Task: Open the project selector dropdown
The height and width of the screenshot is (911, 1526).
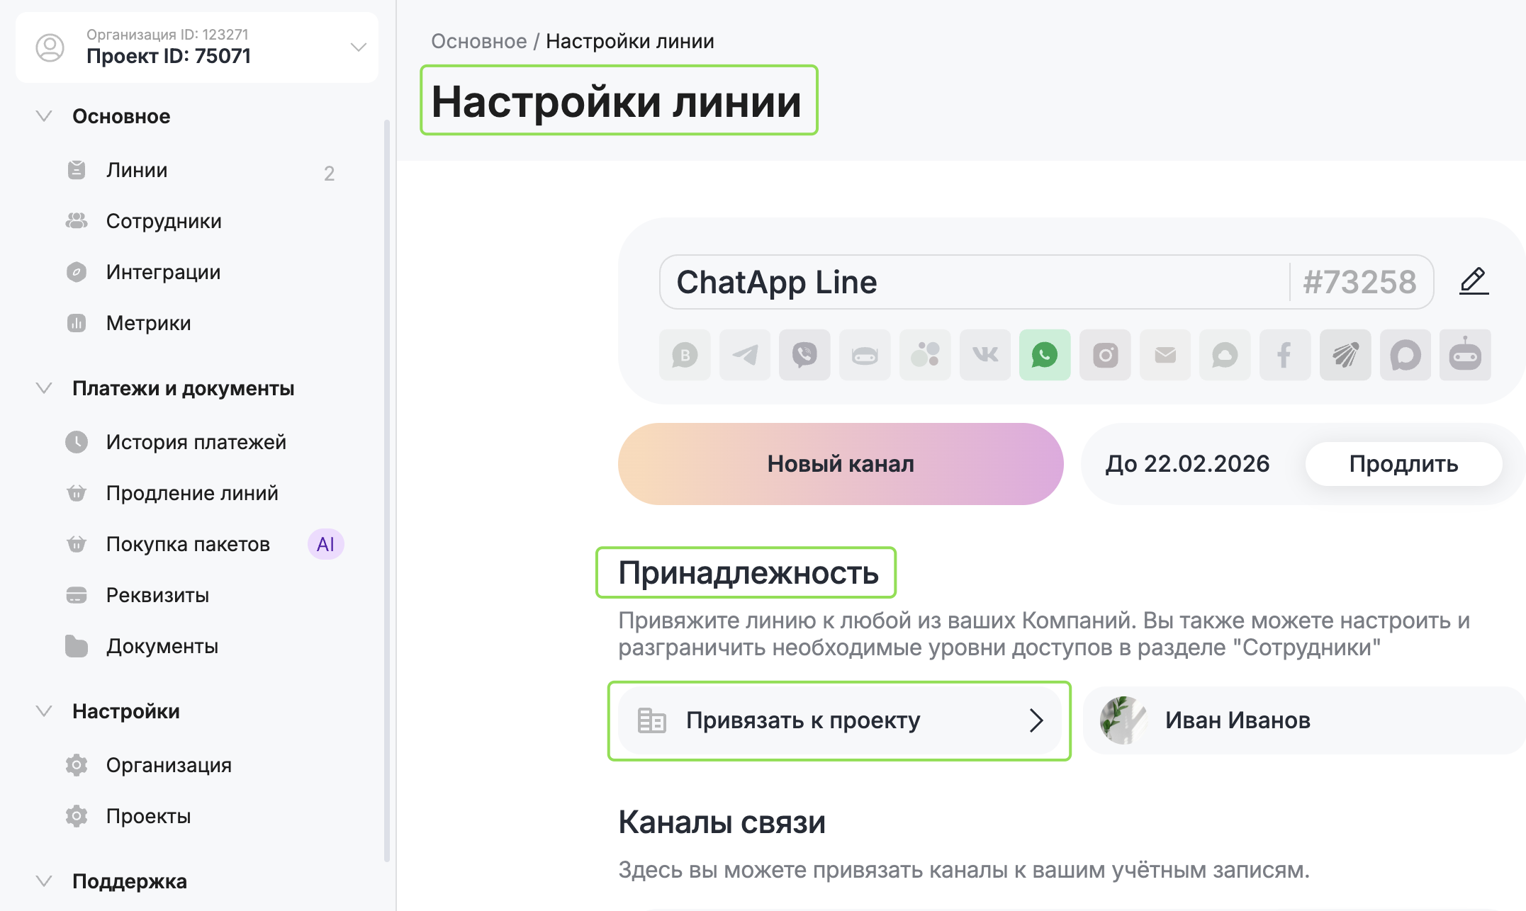Action: (x=358, y=47)
